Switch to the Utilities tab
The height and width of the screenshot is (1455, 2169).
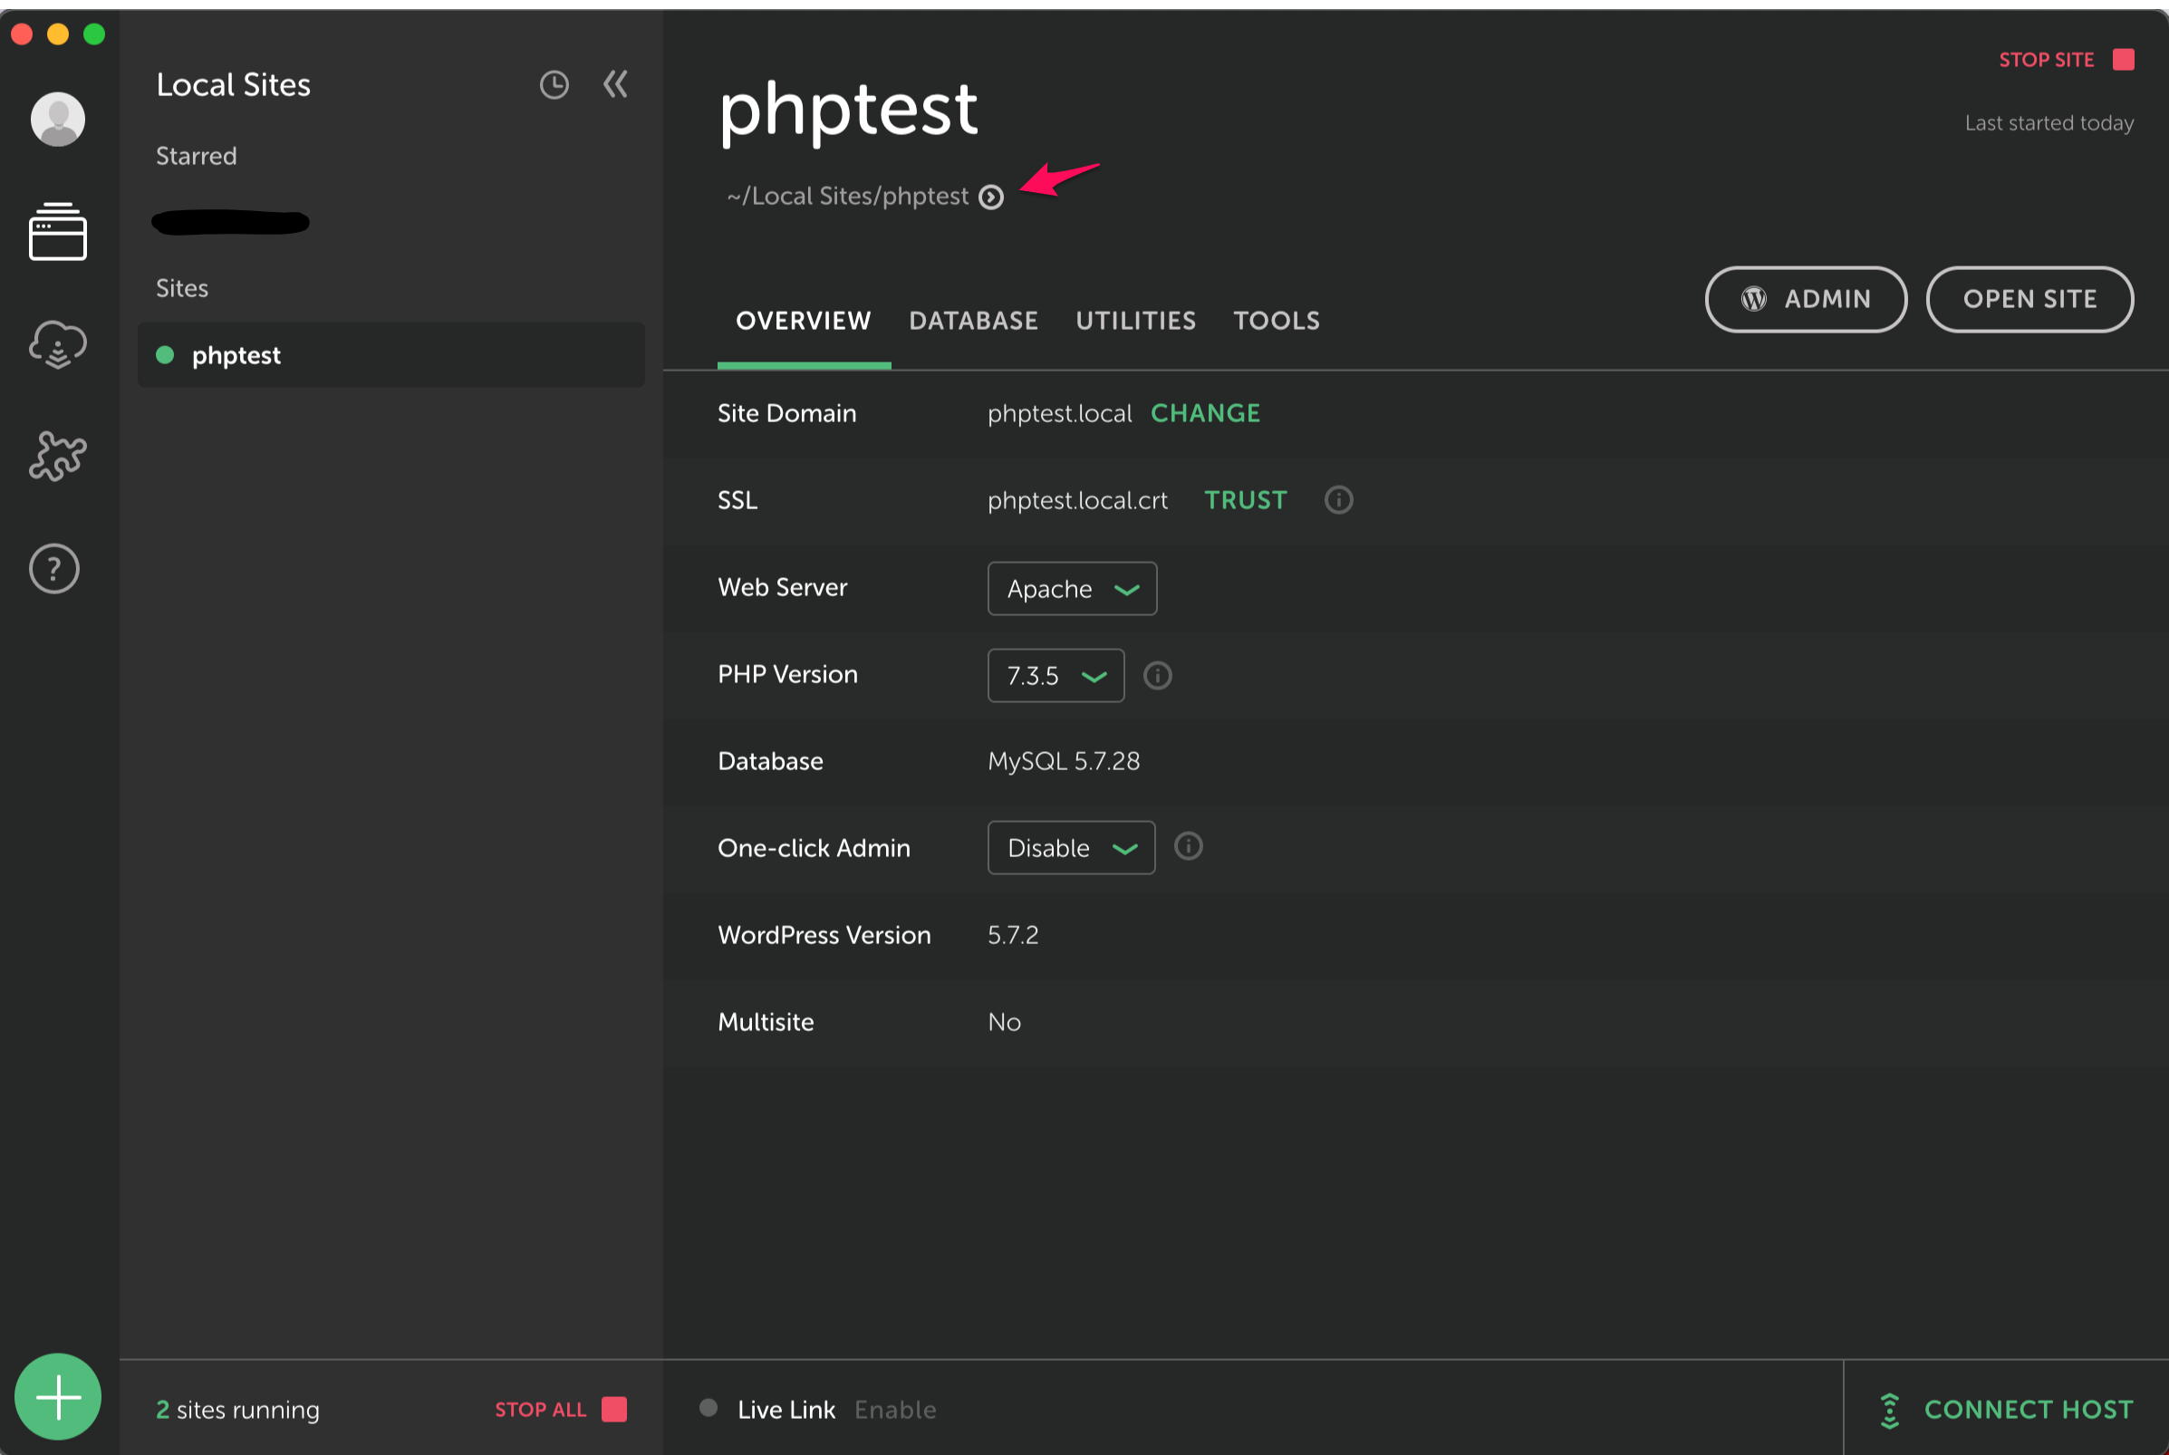coord(1135,320)
